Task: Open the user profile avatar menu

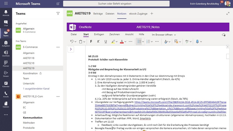Action: point(227,3)
